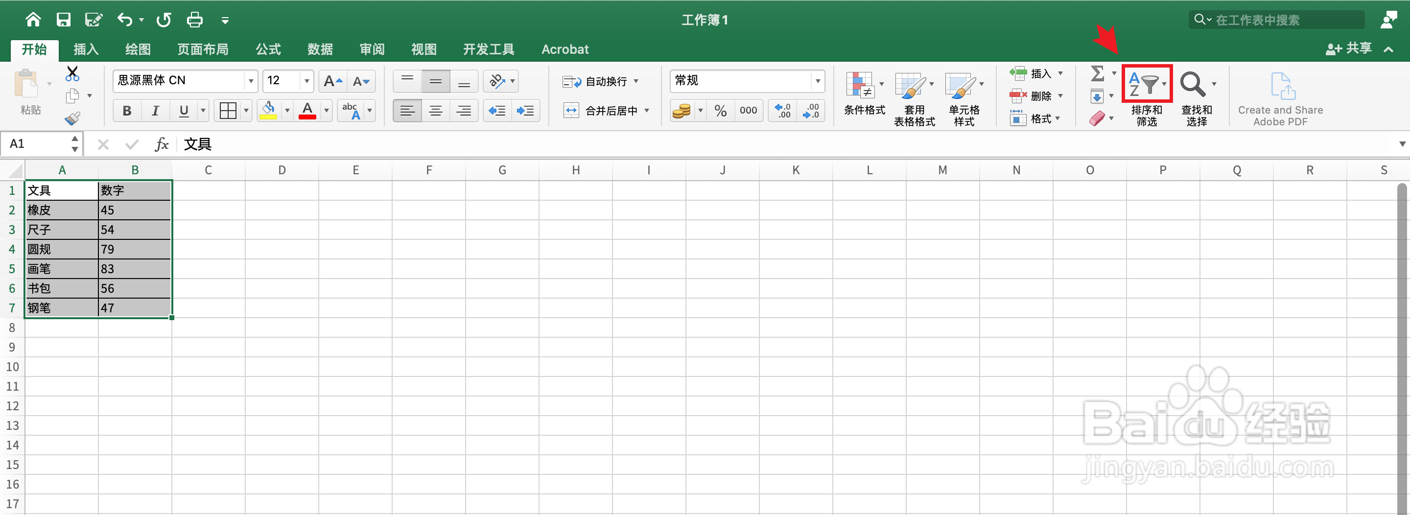The image size is (1410, 515).
Task: Switch to the 审阅 tab
Action: point(372,49)
